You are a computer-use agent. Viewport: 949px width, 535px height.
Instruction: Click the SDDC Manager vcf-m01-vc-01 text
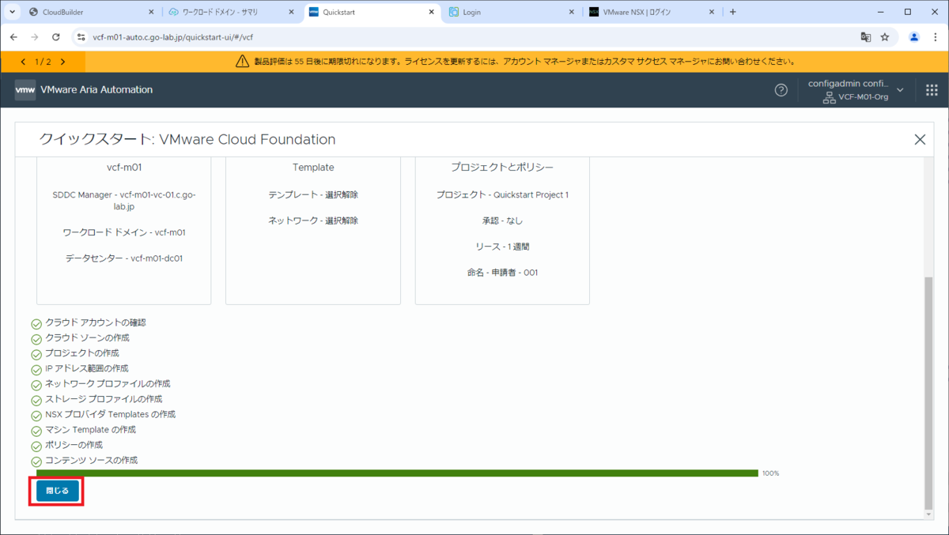[x=124, y=200]
